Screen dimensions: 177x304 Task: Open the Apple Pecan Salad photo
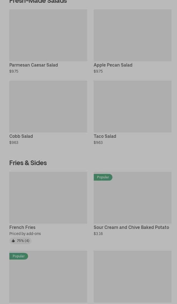click(132, 35)
